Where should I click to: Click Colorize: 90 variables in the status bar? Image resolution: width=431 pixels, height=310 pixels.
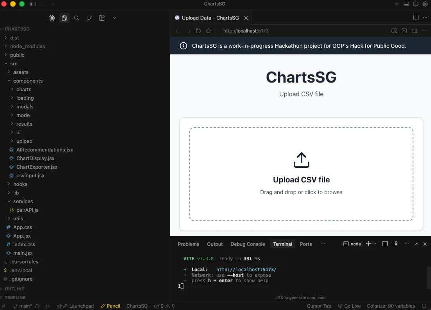391,306
